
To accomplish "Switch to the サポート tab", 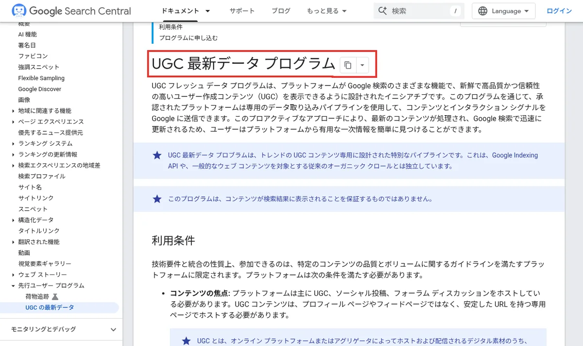I will [242, 11].
